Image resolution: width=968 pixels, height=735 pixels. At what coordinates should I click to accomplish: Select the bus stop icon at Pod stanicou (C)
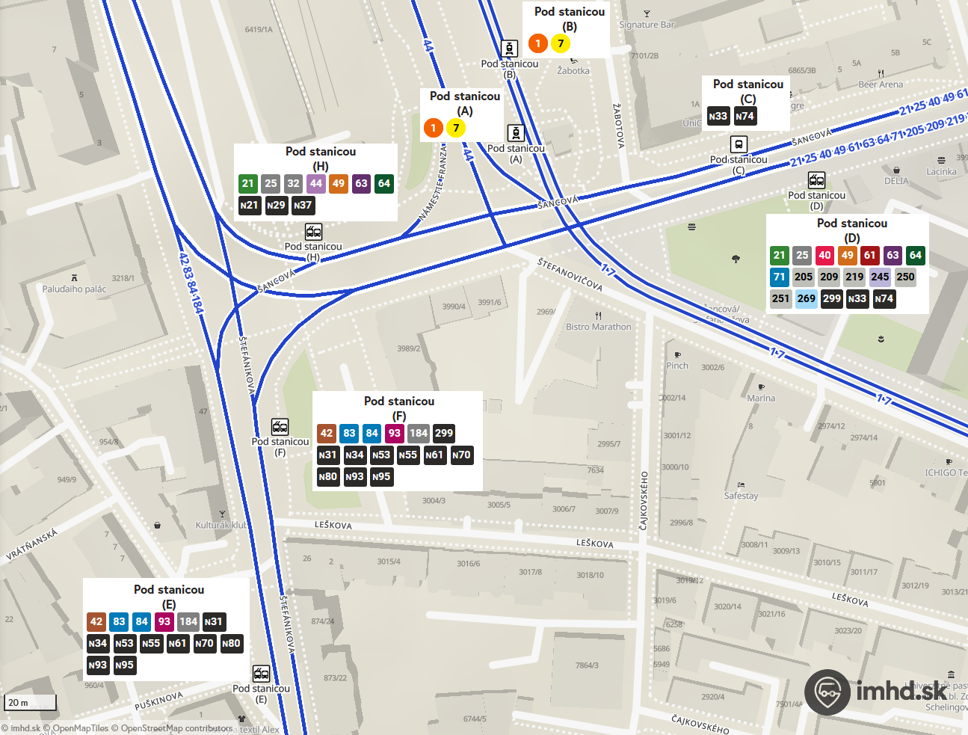click(739, 144)
